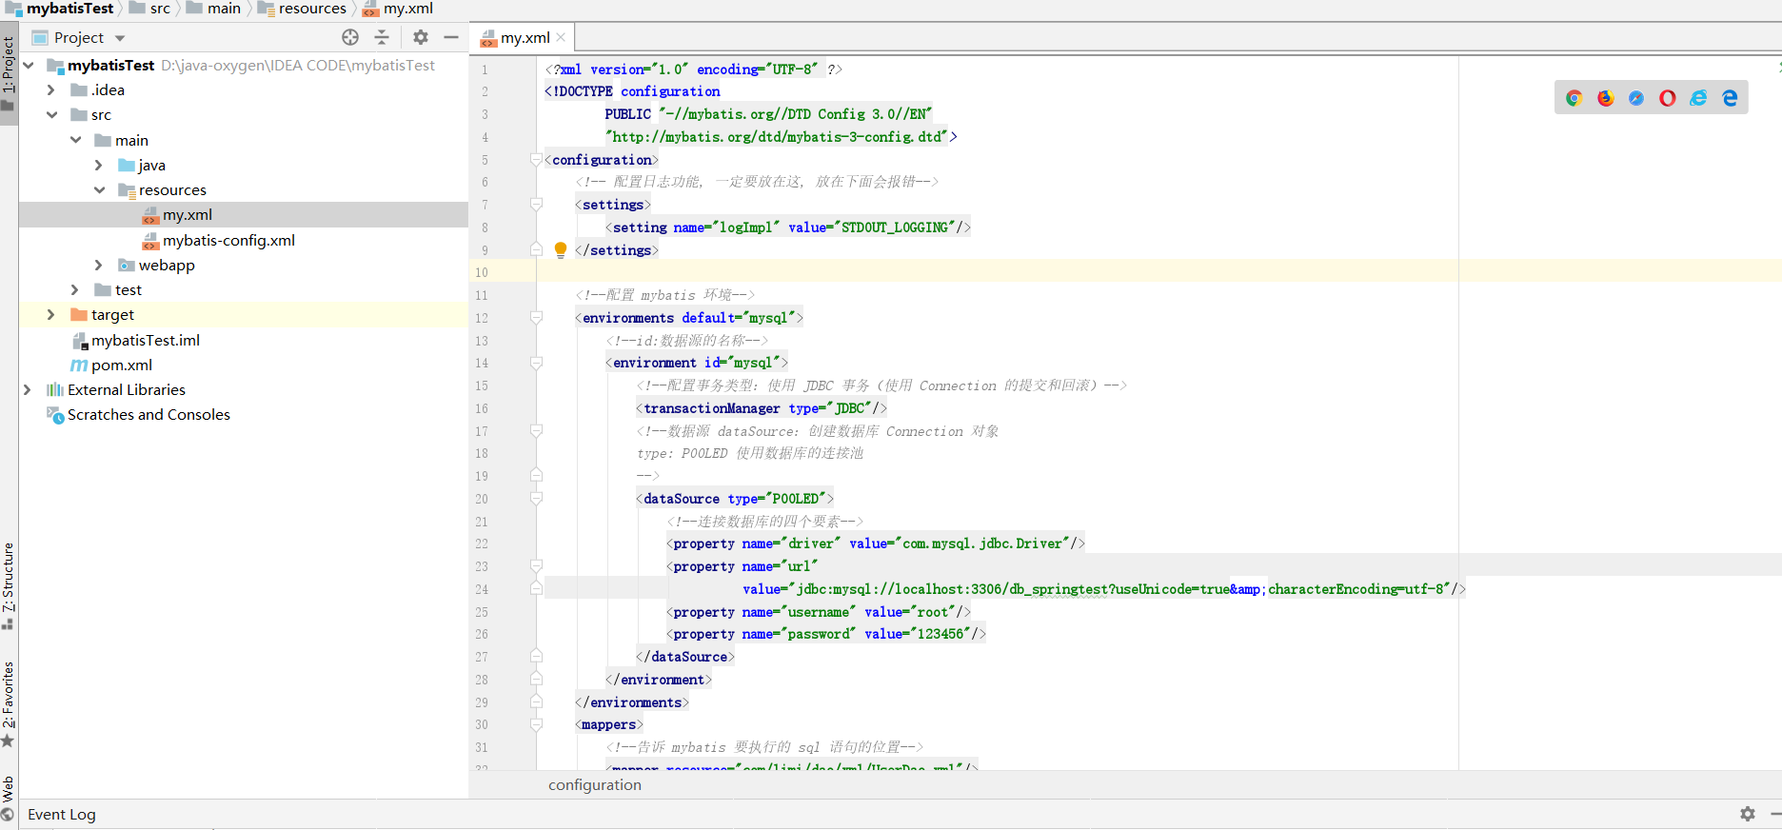Place cursor on STDOUT_LOGGING value

point(895,227)
